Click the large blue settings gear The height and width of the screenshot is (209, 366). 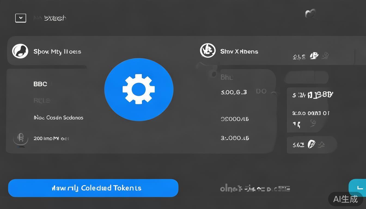(x=139, y=89)
